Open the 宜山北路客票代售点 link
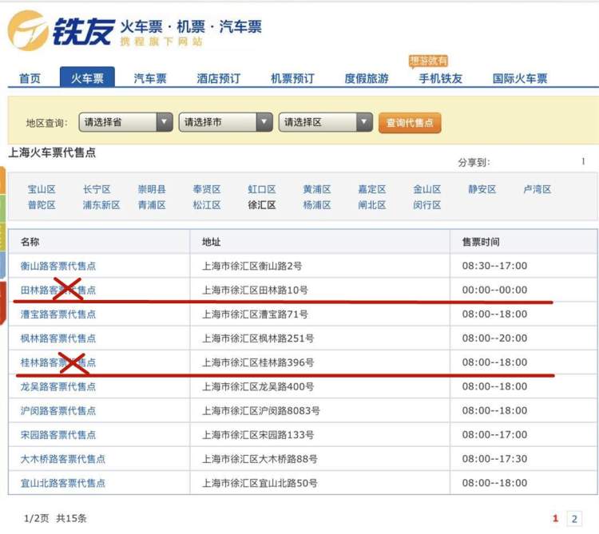 [63, 483]
